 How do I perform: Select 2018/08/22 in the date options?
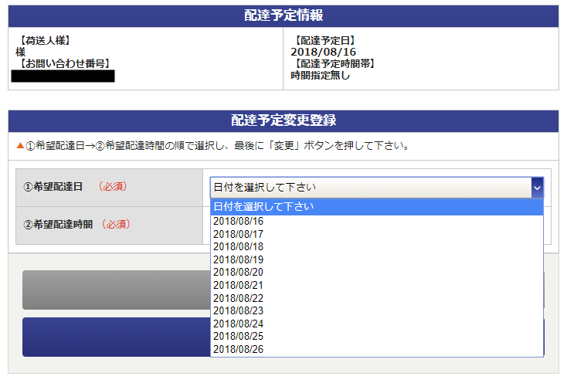238,298
